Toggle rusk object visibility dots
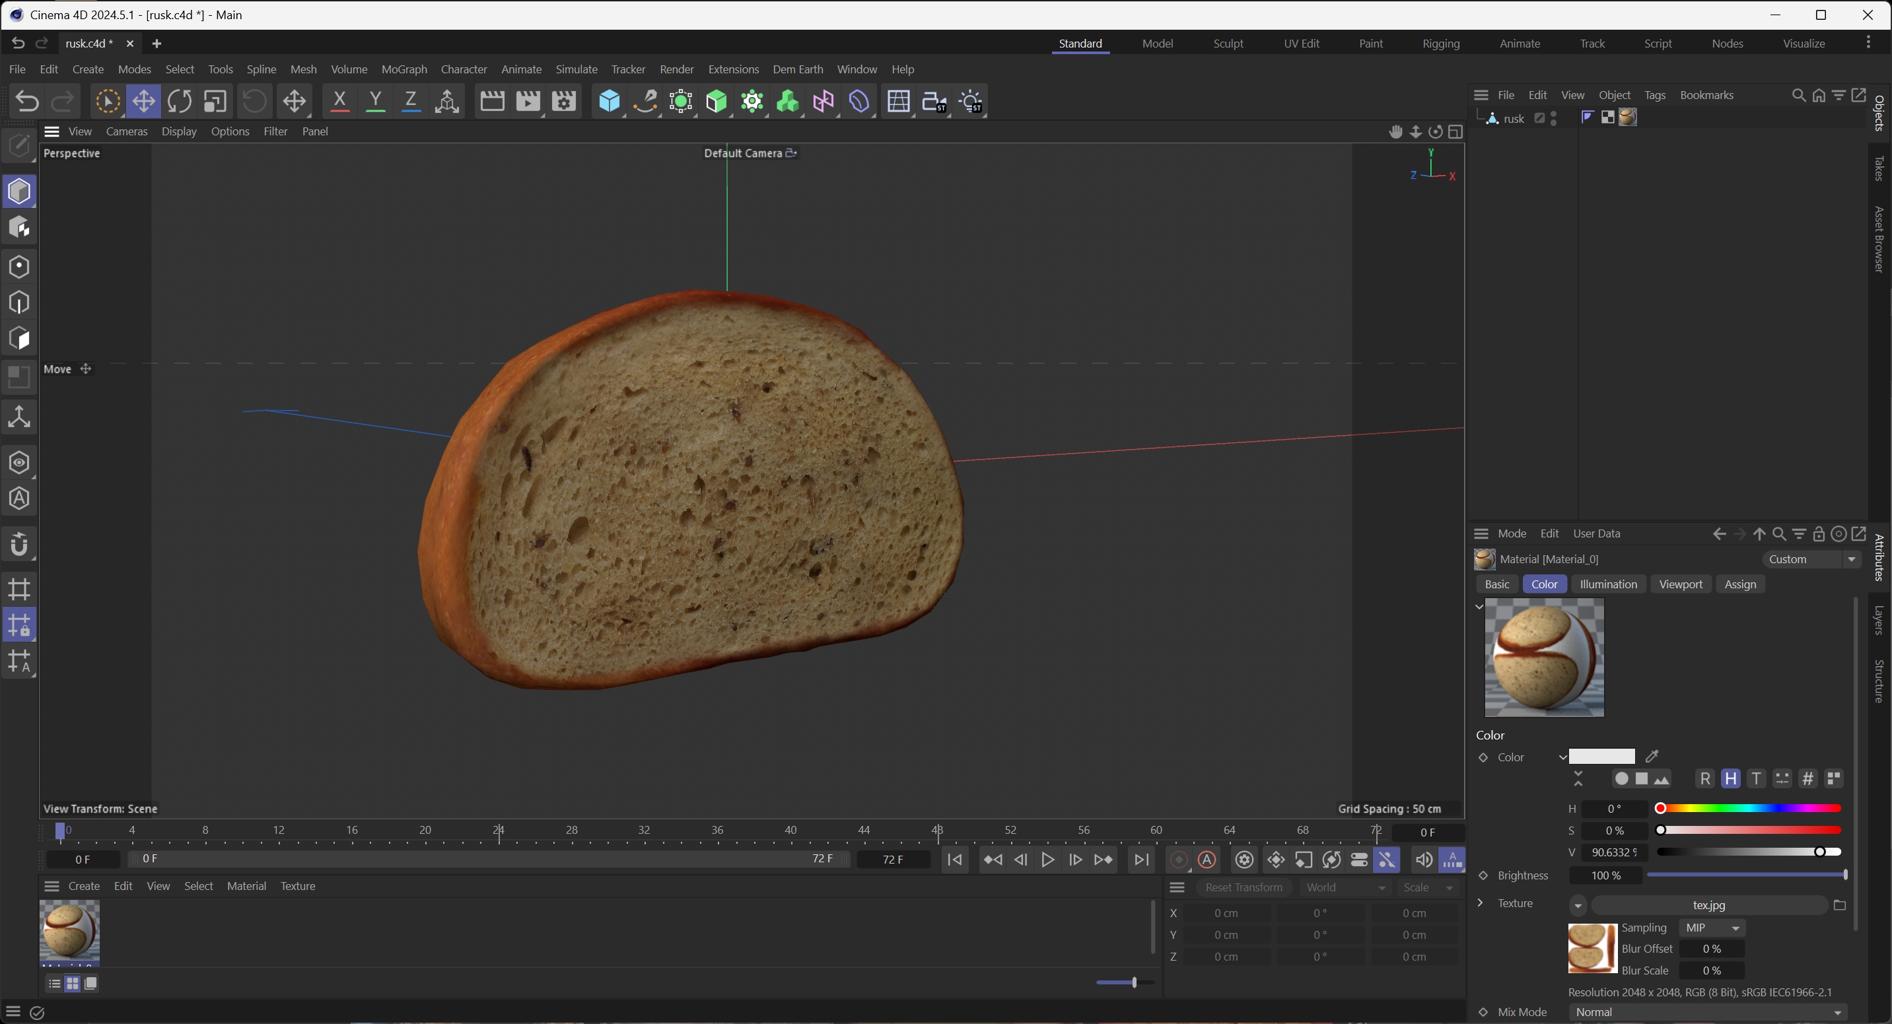Screen dimensions: 1892x1024 click(1553, 118)
